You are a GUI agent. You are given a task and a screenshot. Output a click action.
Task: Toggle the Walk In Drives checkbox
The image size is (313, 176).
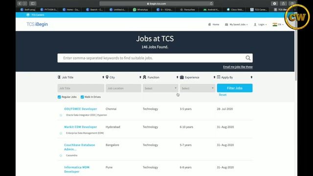(82, 97)
